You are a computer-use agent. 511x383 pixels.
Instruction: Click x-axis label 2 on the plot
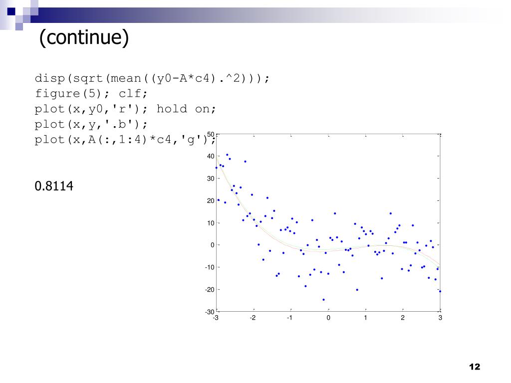point(403,318)
